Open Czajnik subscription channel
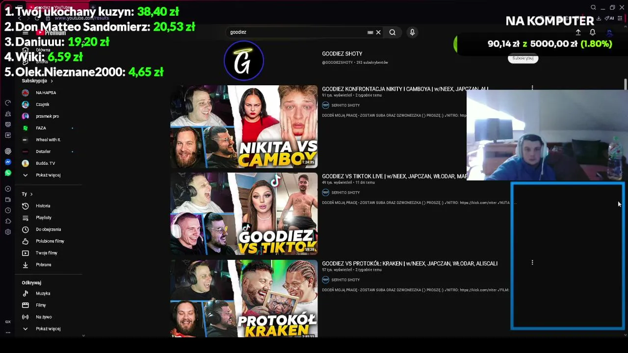 point(43,104)
